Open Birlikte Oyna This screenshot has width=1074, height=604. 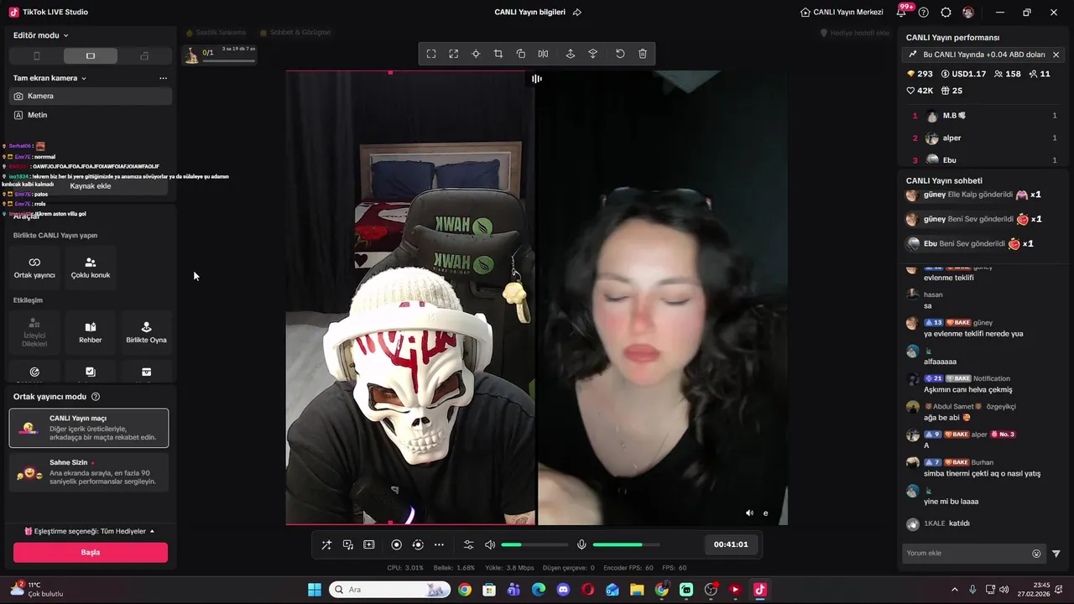[x=146, y=332]
